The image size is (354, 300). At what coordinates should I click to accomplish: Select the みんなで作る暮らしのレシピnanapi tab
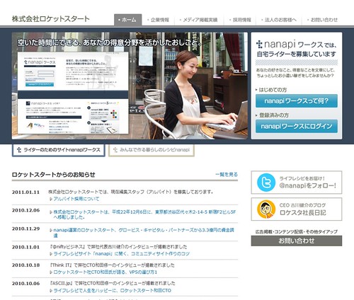pos(152,150)
